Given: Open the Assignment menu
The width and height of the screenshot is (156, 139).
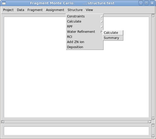Looking at the screenshot, I should click(x=55, y=10).
